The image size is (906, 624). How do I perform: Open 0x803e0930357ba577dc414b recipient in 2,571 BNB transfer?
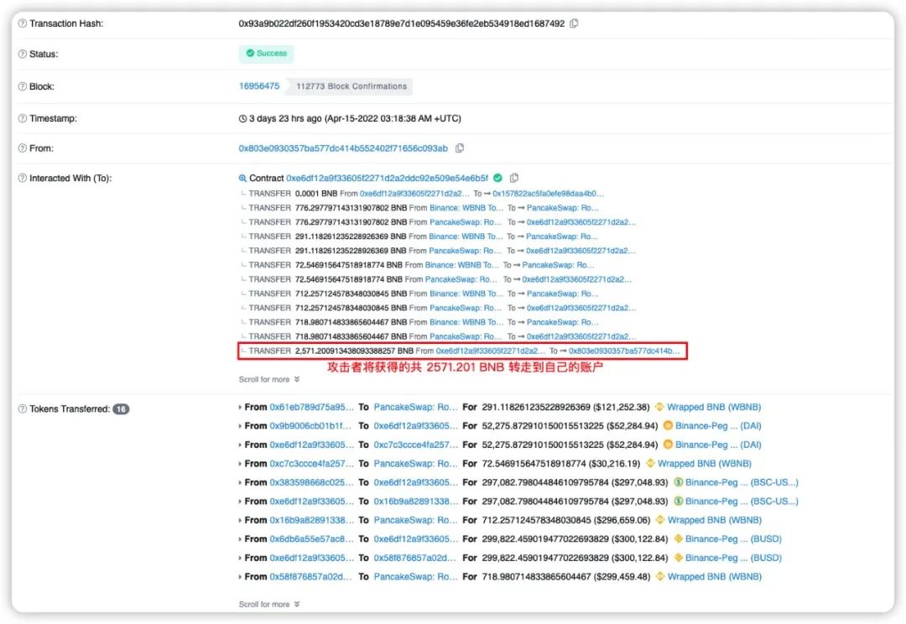[624, 351]
